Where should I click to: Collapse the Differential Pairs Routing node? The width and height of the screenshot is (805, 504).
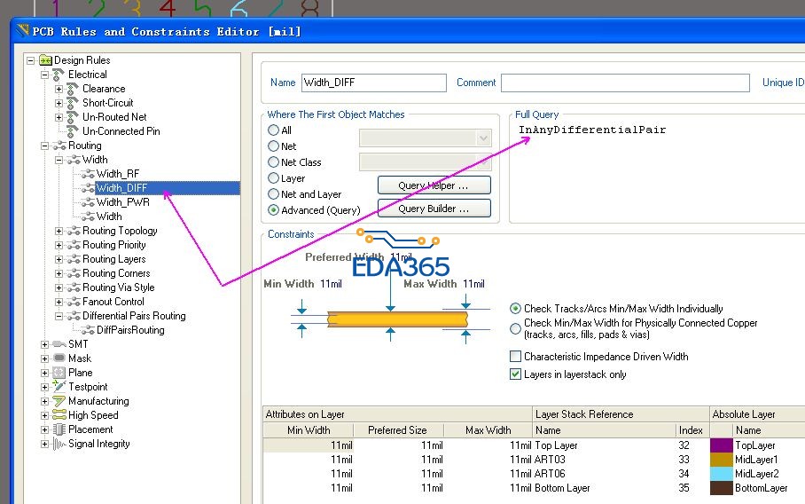[x=59, y=317]
